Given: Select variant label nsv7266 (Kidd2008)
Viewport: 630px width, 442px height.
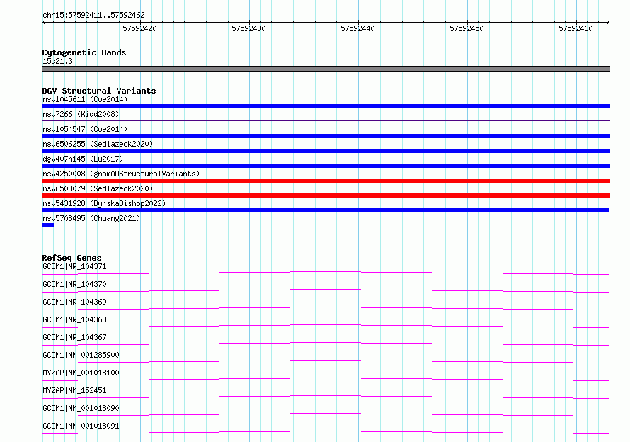Looking at the screenshot, I should pyautogui.click(x=81, y=114).
